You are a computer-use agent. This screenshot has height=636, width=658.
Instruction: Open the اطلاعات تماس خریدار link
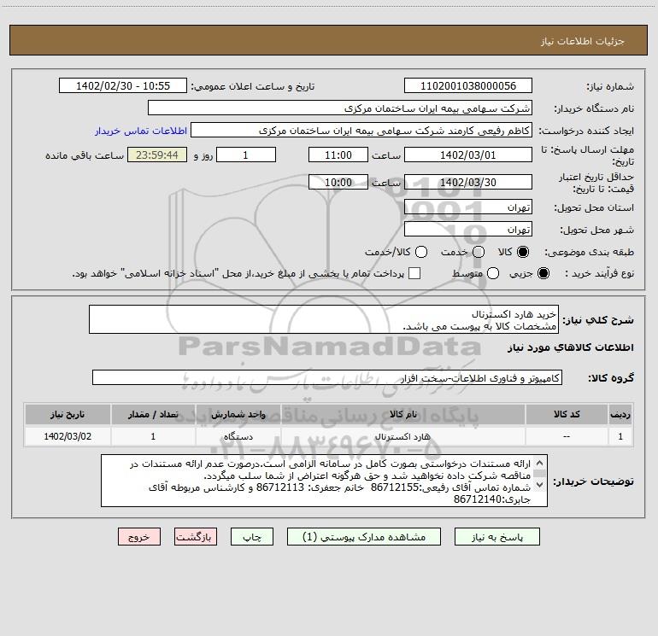point(141,131)
